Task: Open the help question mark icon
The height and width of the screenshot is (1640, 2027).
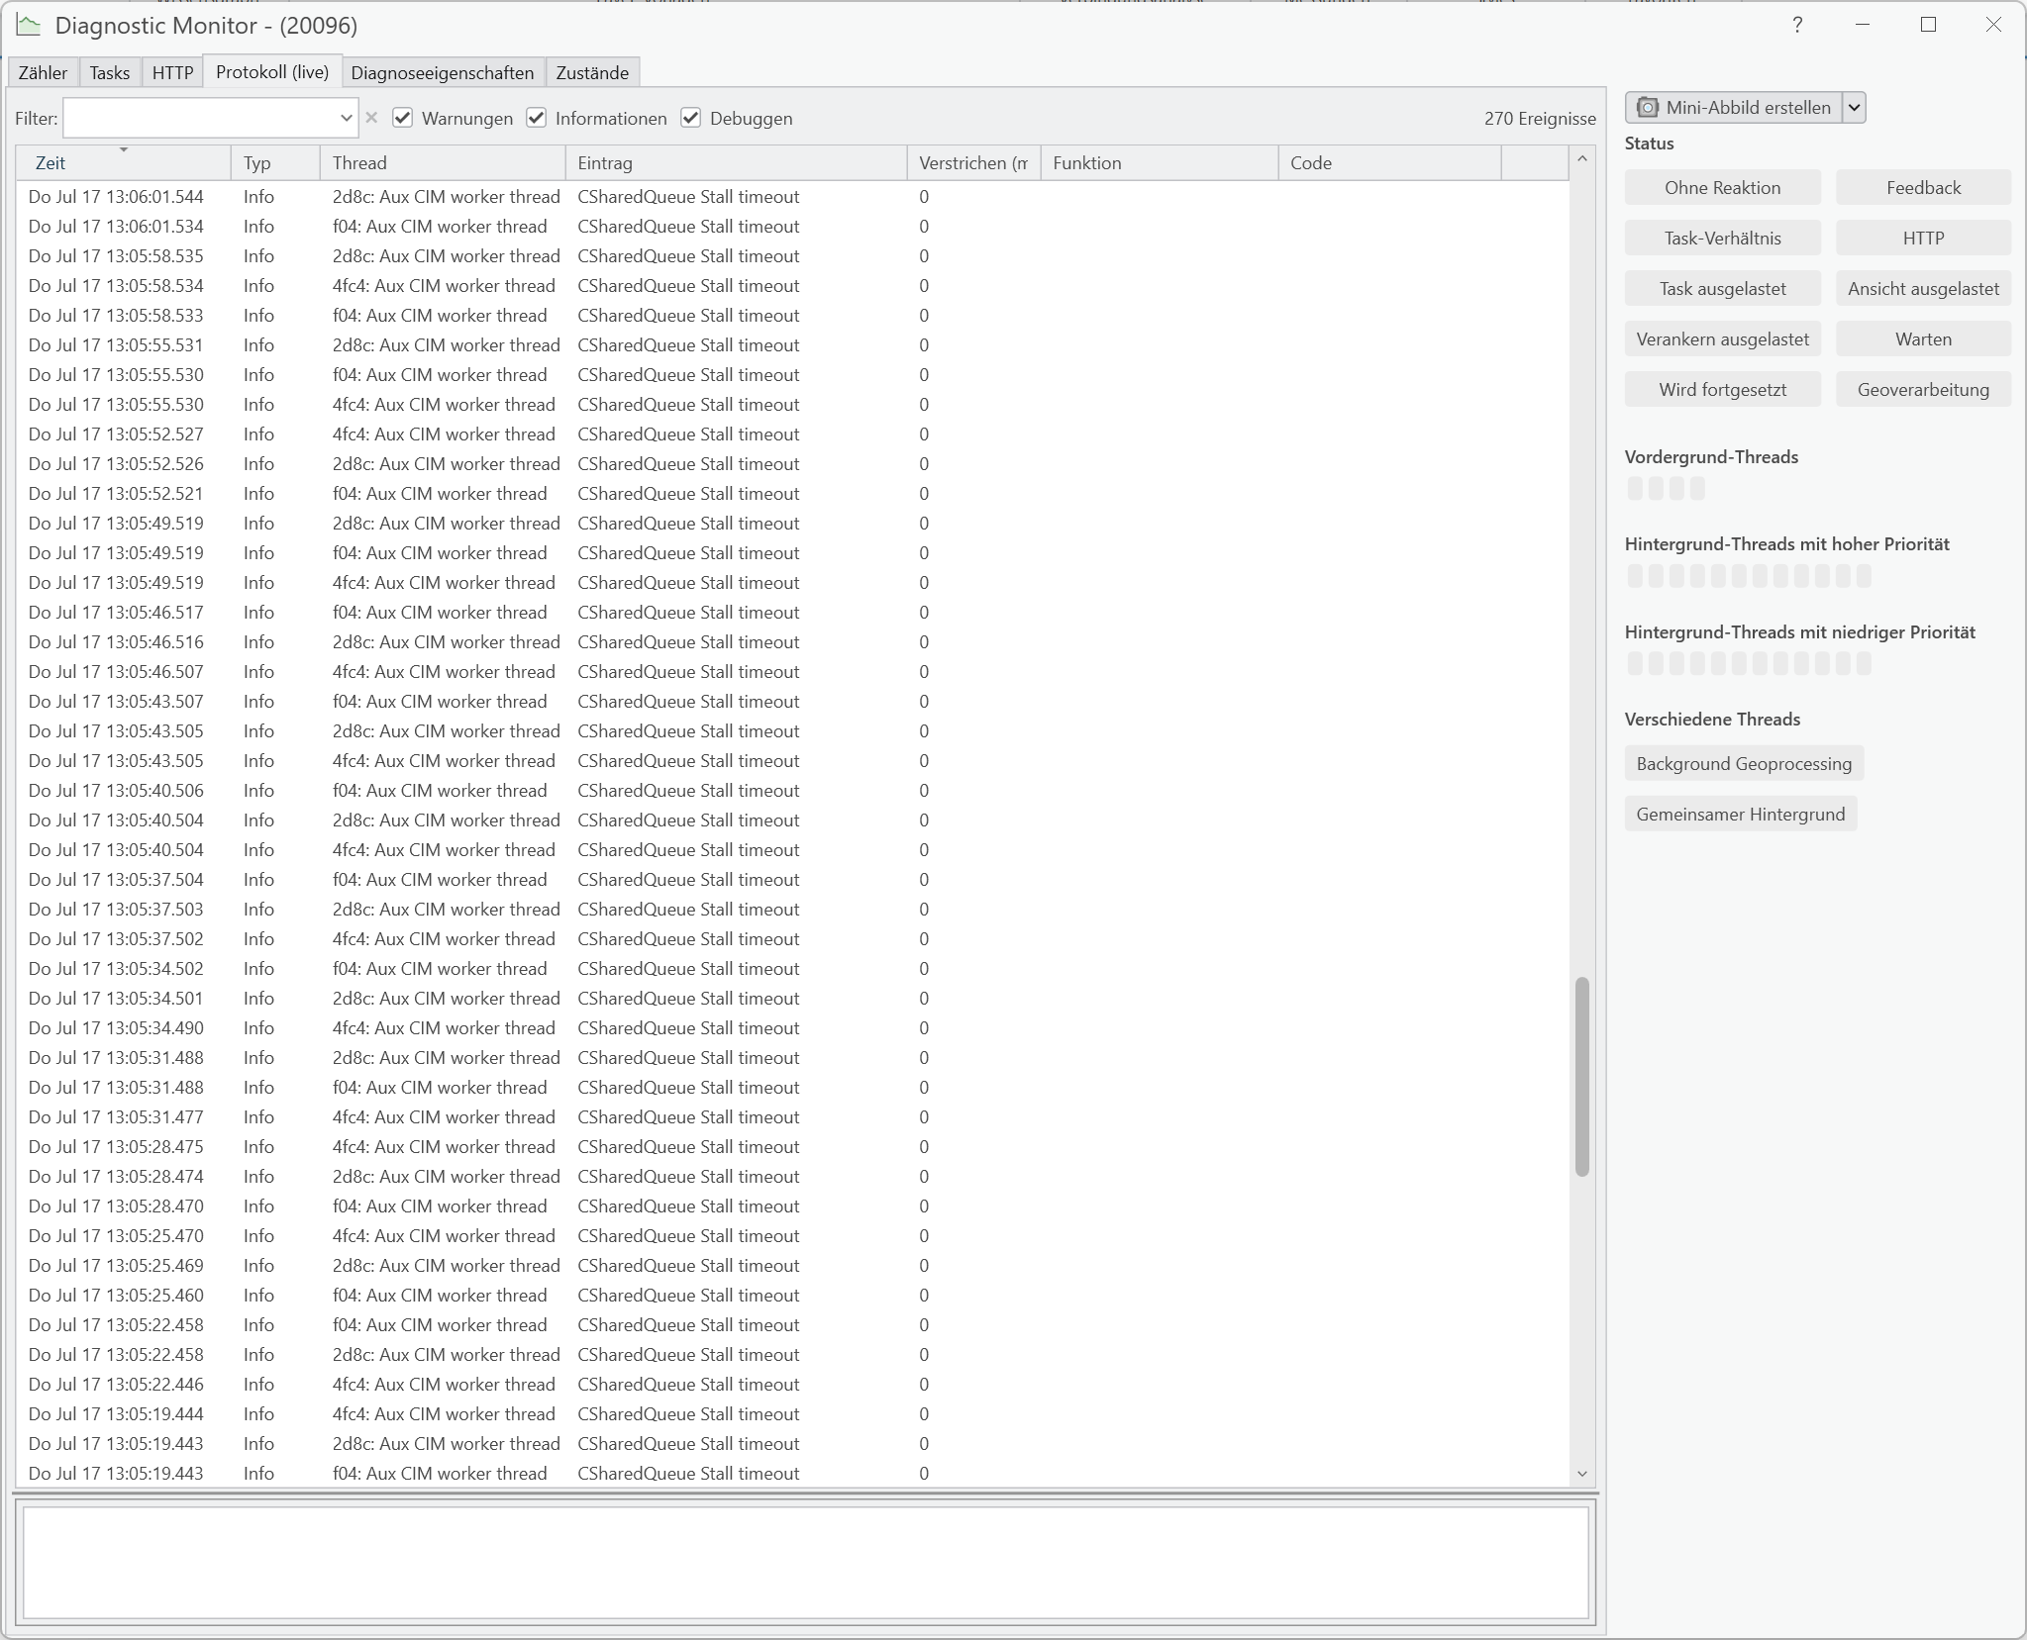Action: [x=1797, y=25]
